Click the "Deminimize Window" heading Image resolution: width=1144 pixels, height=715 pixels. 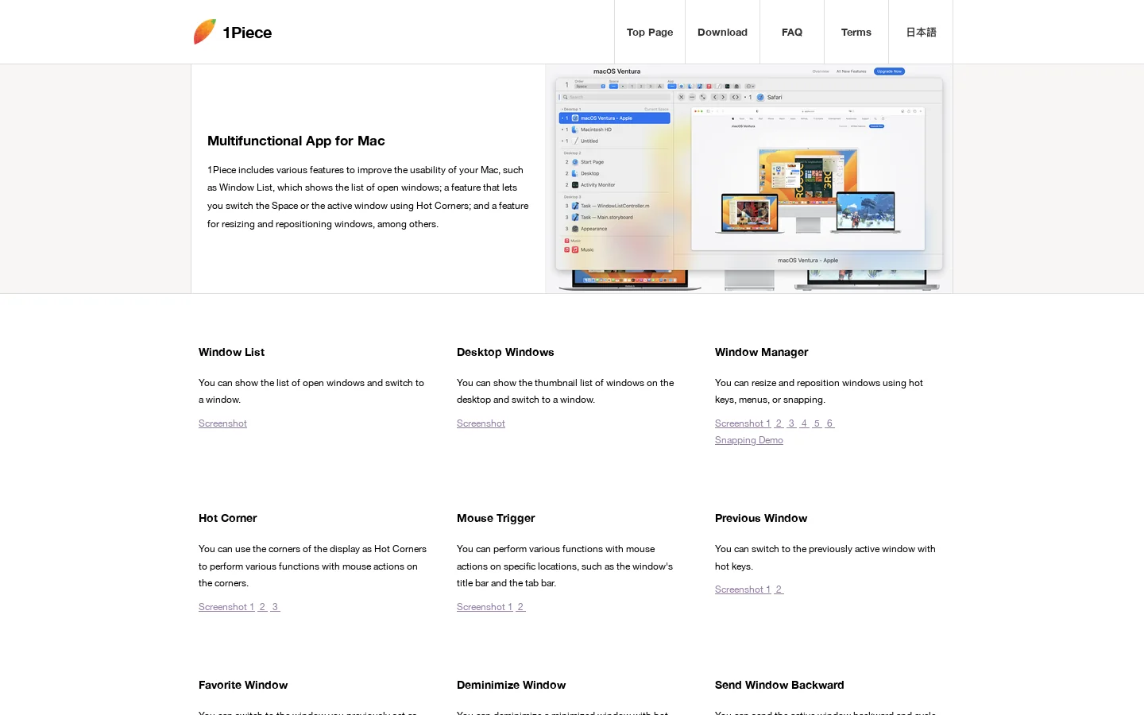(x=512, y=685)
